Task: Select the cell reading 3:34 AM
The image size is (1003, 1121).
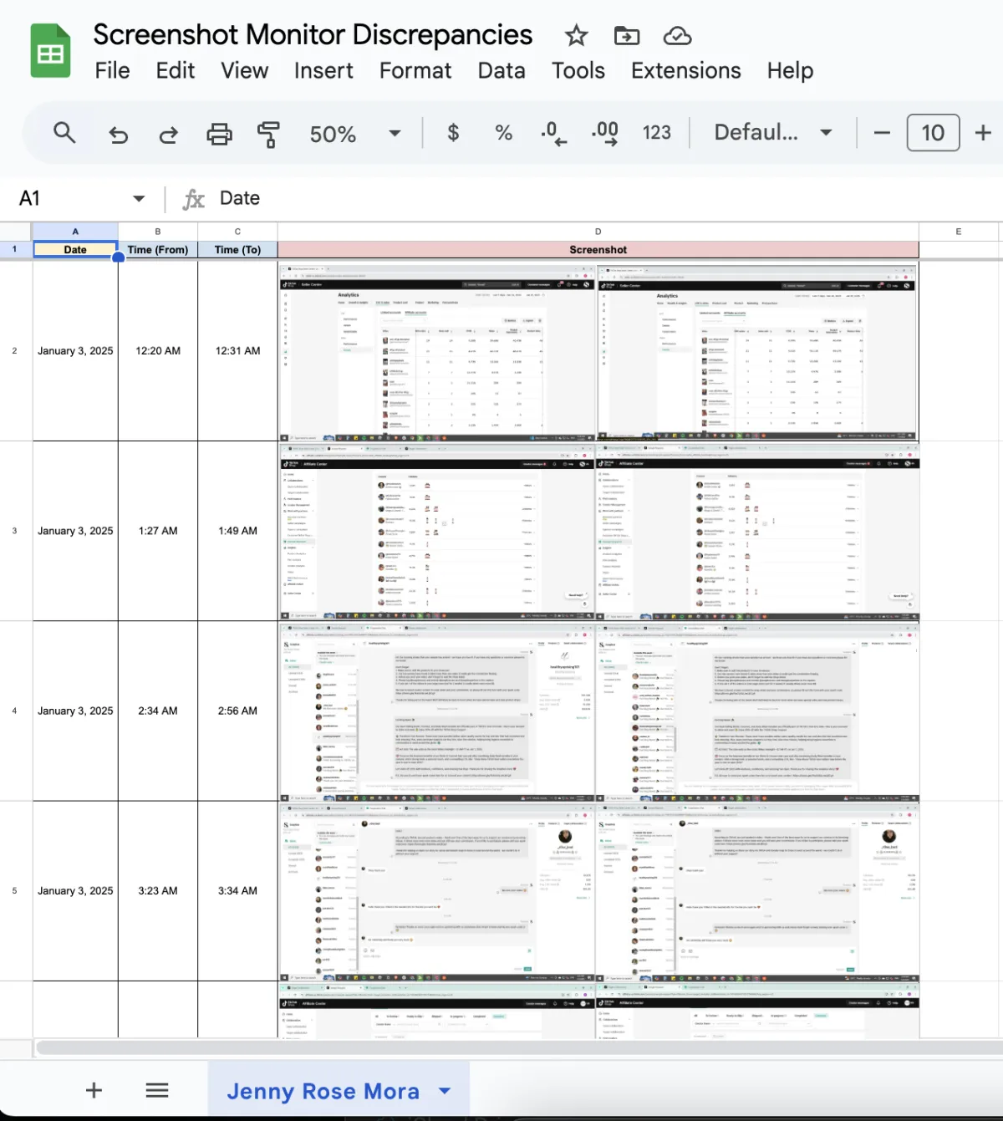Action: click(237, 891)
